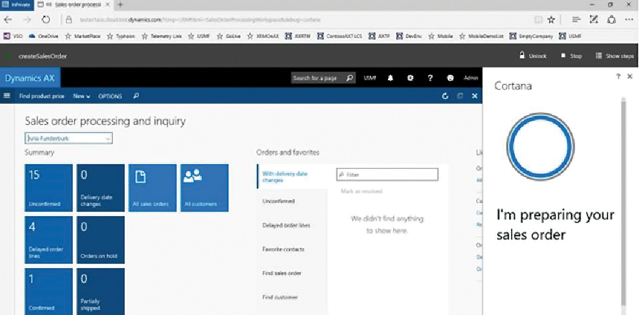639x315 pixels.
Task: Open page in new window icon
Action: pos(460,96)
